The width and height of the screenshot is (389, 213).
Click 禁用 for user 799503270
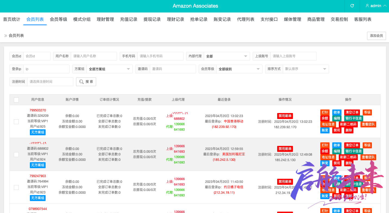point(337,130)
